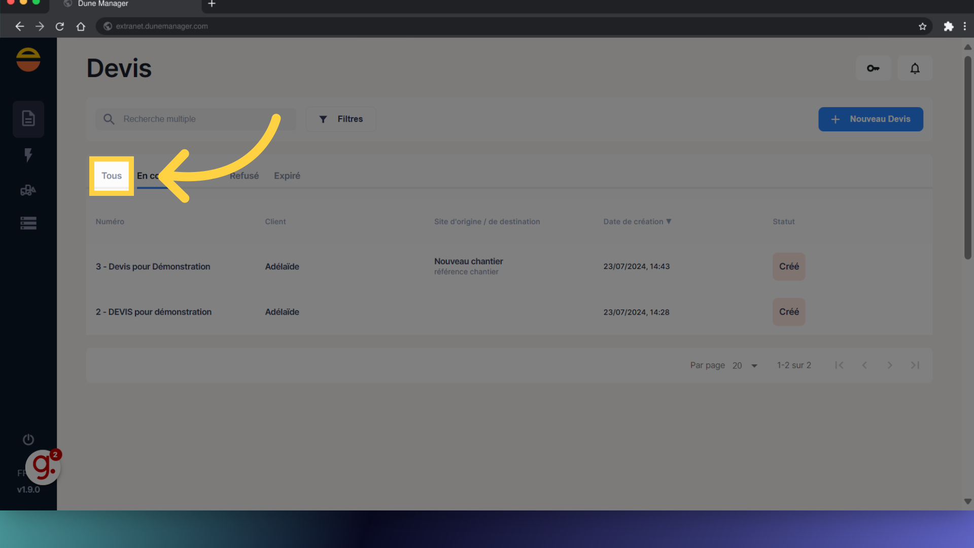The height and width of the screenshot is (548, 974).
Task: Click the lightning bolt sidebar icon
Action: pos(28,155)
